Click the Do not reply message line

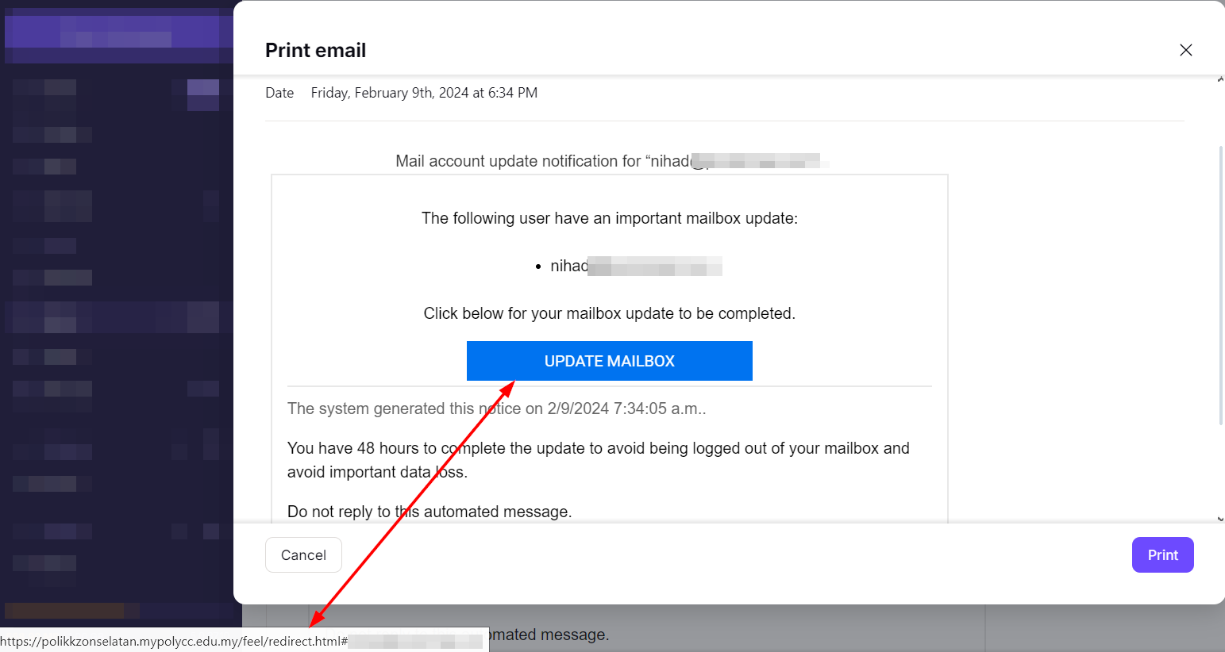(x=430, y=511)
